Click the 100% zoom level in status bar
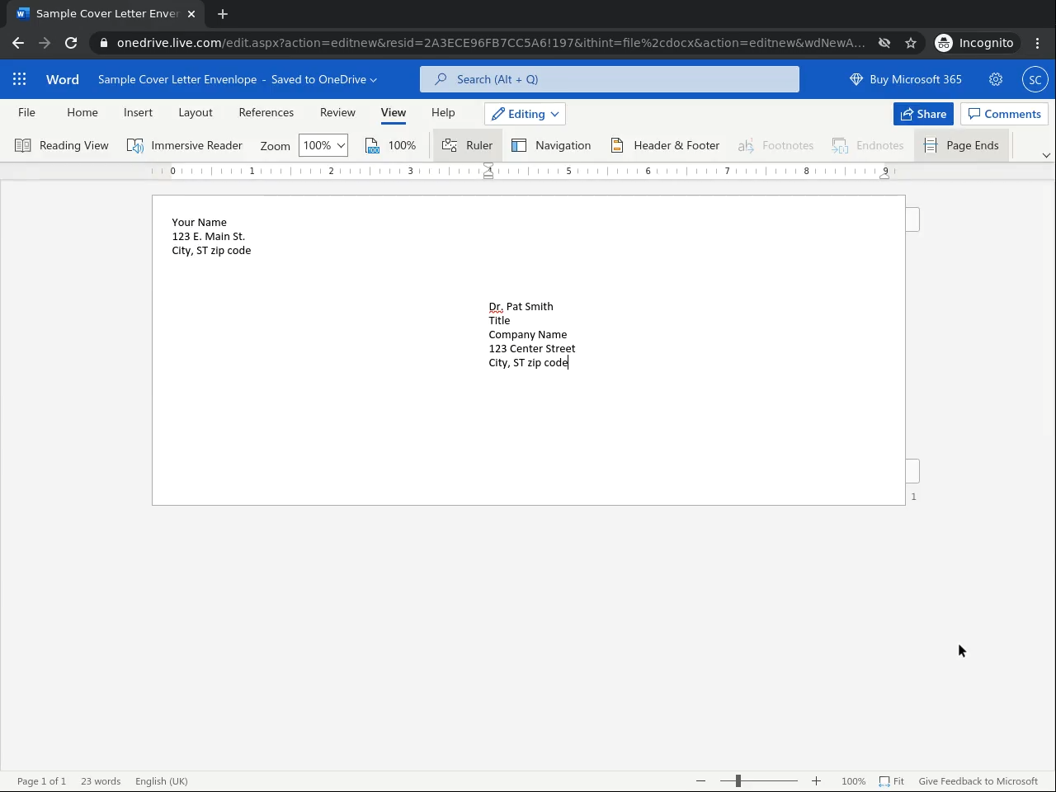 point(853,781)
